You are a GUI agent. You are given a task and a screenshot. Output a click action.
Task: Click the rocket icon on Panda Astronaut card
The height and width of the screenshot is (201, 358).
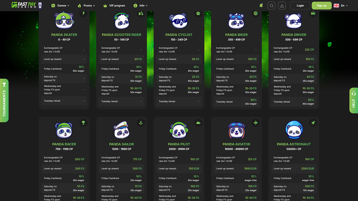313,123
